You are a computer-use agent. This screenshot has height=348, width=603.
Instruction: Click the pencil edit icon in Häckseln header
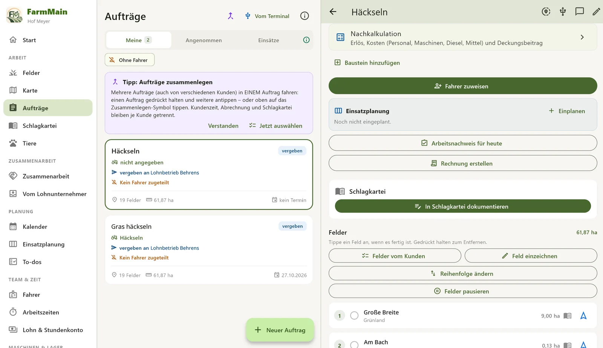pos(596,12)
